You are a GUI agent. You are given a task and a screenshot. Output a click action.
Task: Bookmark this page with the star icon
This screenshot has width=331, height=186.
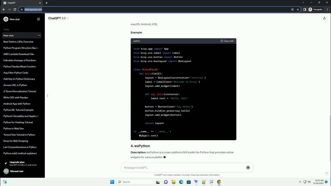coord(298,9)
